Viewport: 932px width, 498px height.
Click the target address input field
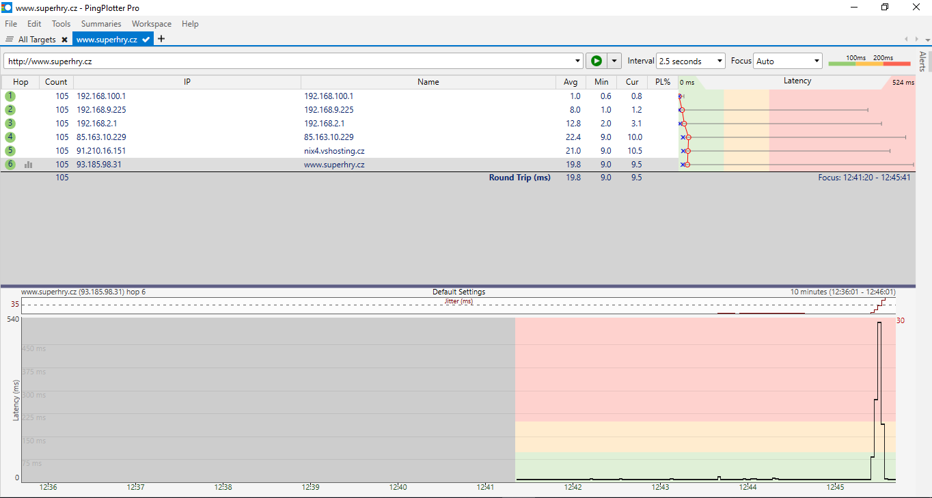(287, 61)
